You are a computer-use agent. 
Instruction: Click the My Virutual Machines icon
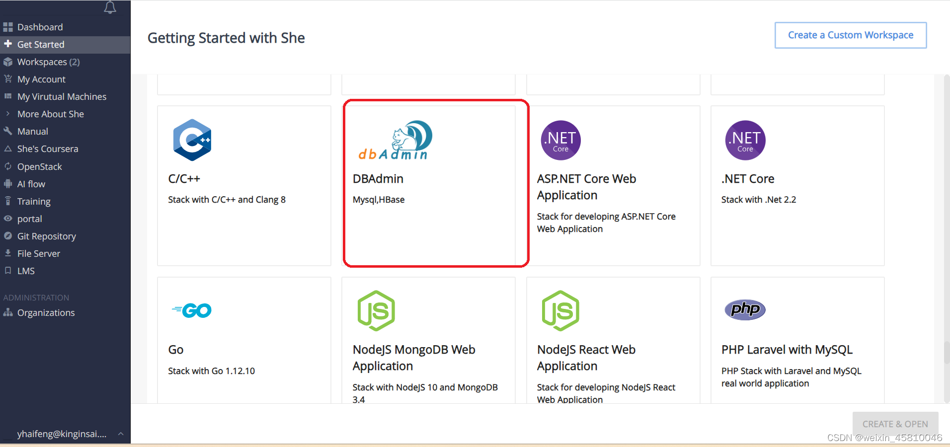tap(8, 96)
